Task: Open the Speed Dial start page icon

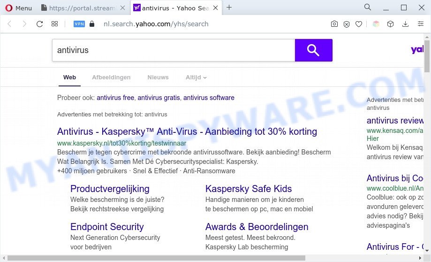Action: point(55,24)
